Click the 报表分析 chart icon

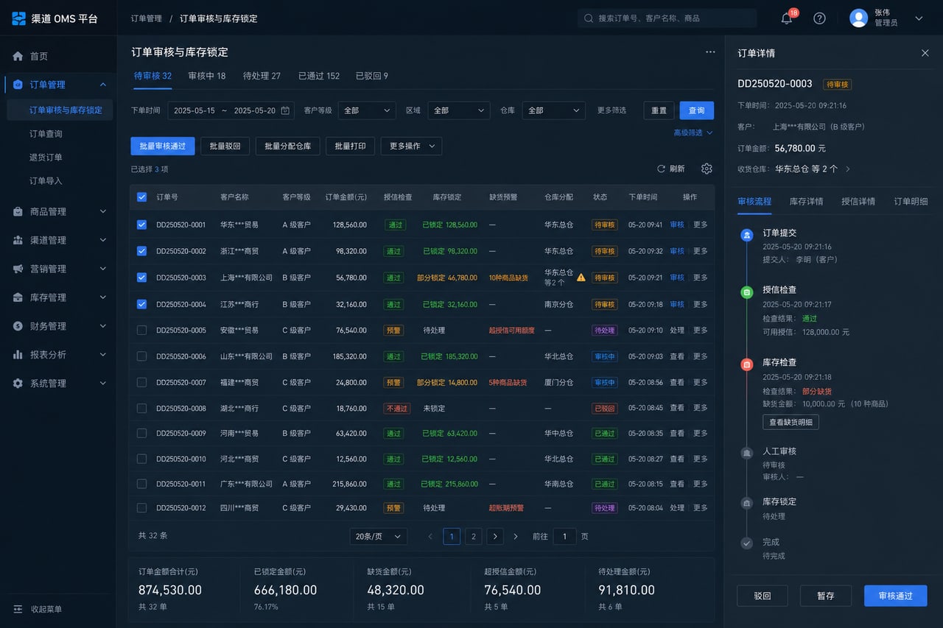(18, 355)
